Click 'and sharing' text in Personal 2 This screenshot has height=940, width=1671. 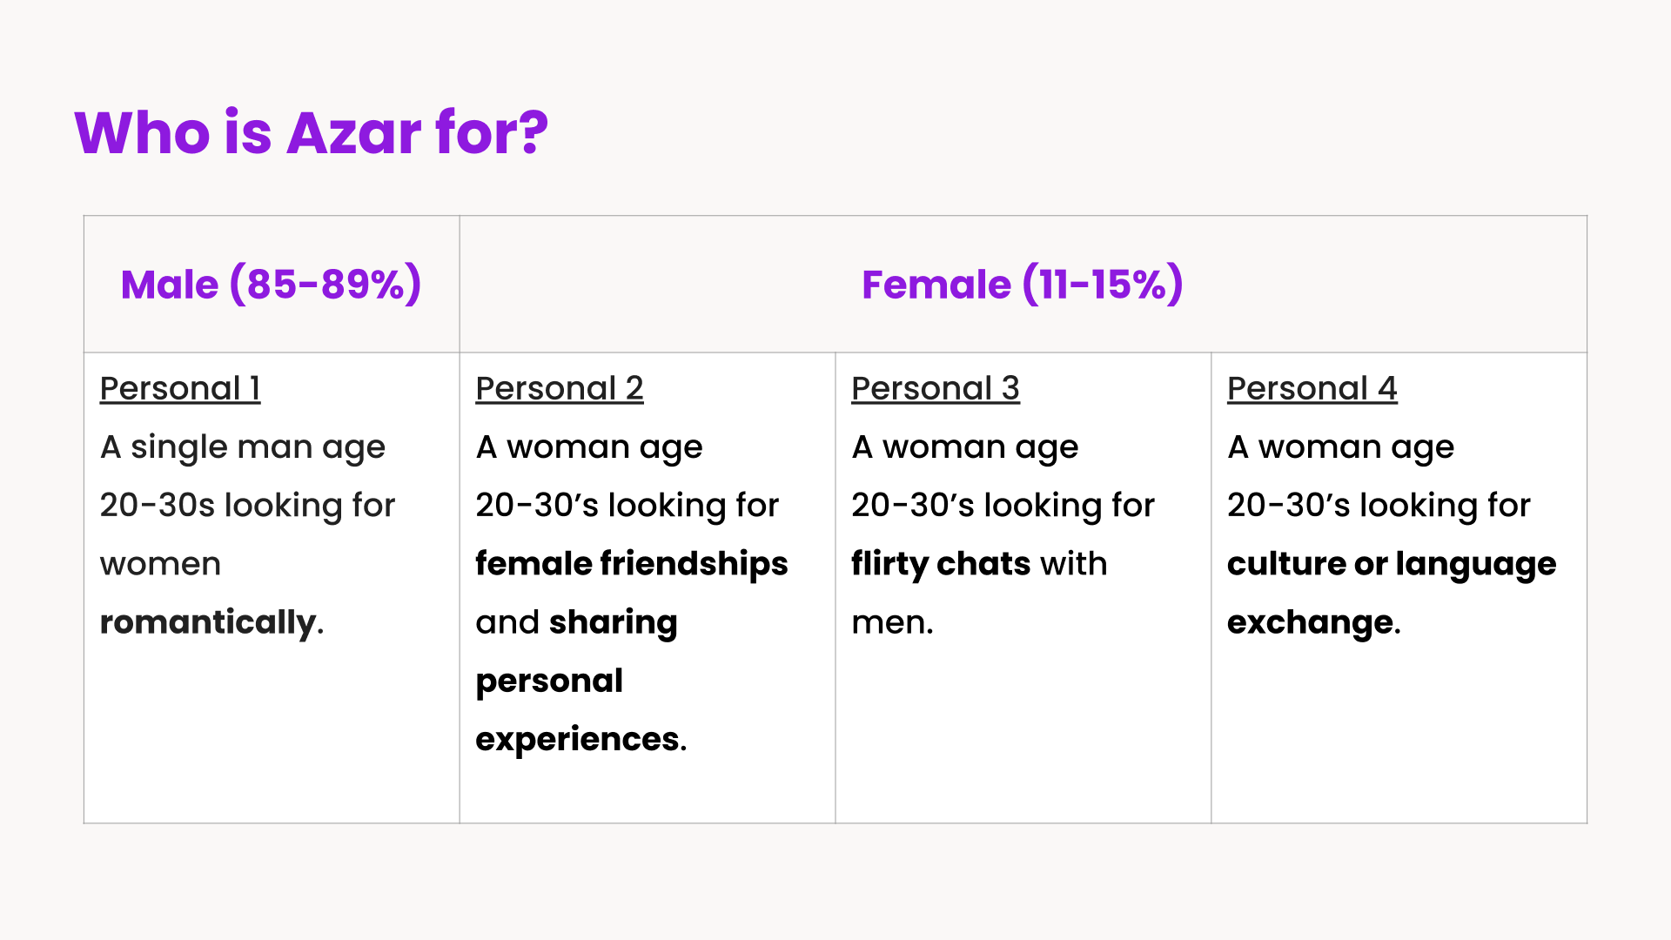pyautogui.click(x=576, y=623)
